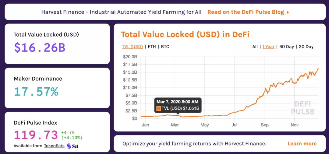Select the 90 Day time range

[x=286, y=47]
